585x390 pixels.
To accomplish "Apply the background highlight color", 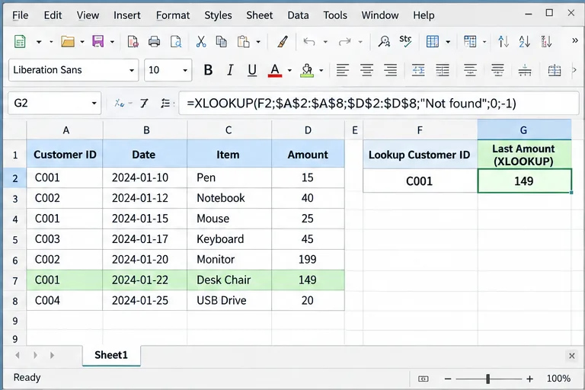I will tap(307, 70).
